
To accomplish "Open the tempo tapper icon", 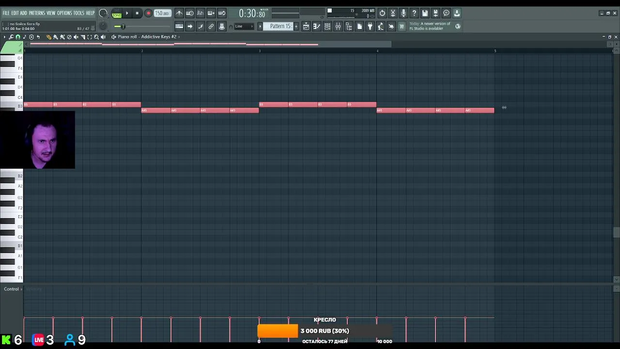I will point(381,26).
